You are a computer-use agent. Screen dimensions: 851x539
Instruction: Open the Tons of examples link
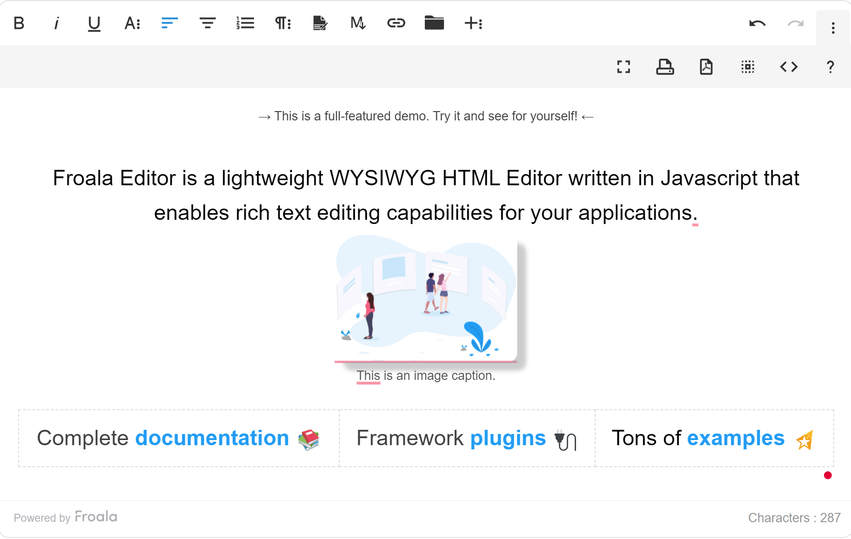pyautogui.click(x=735, y=438)
